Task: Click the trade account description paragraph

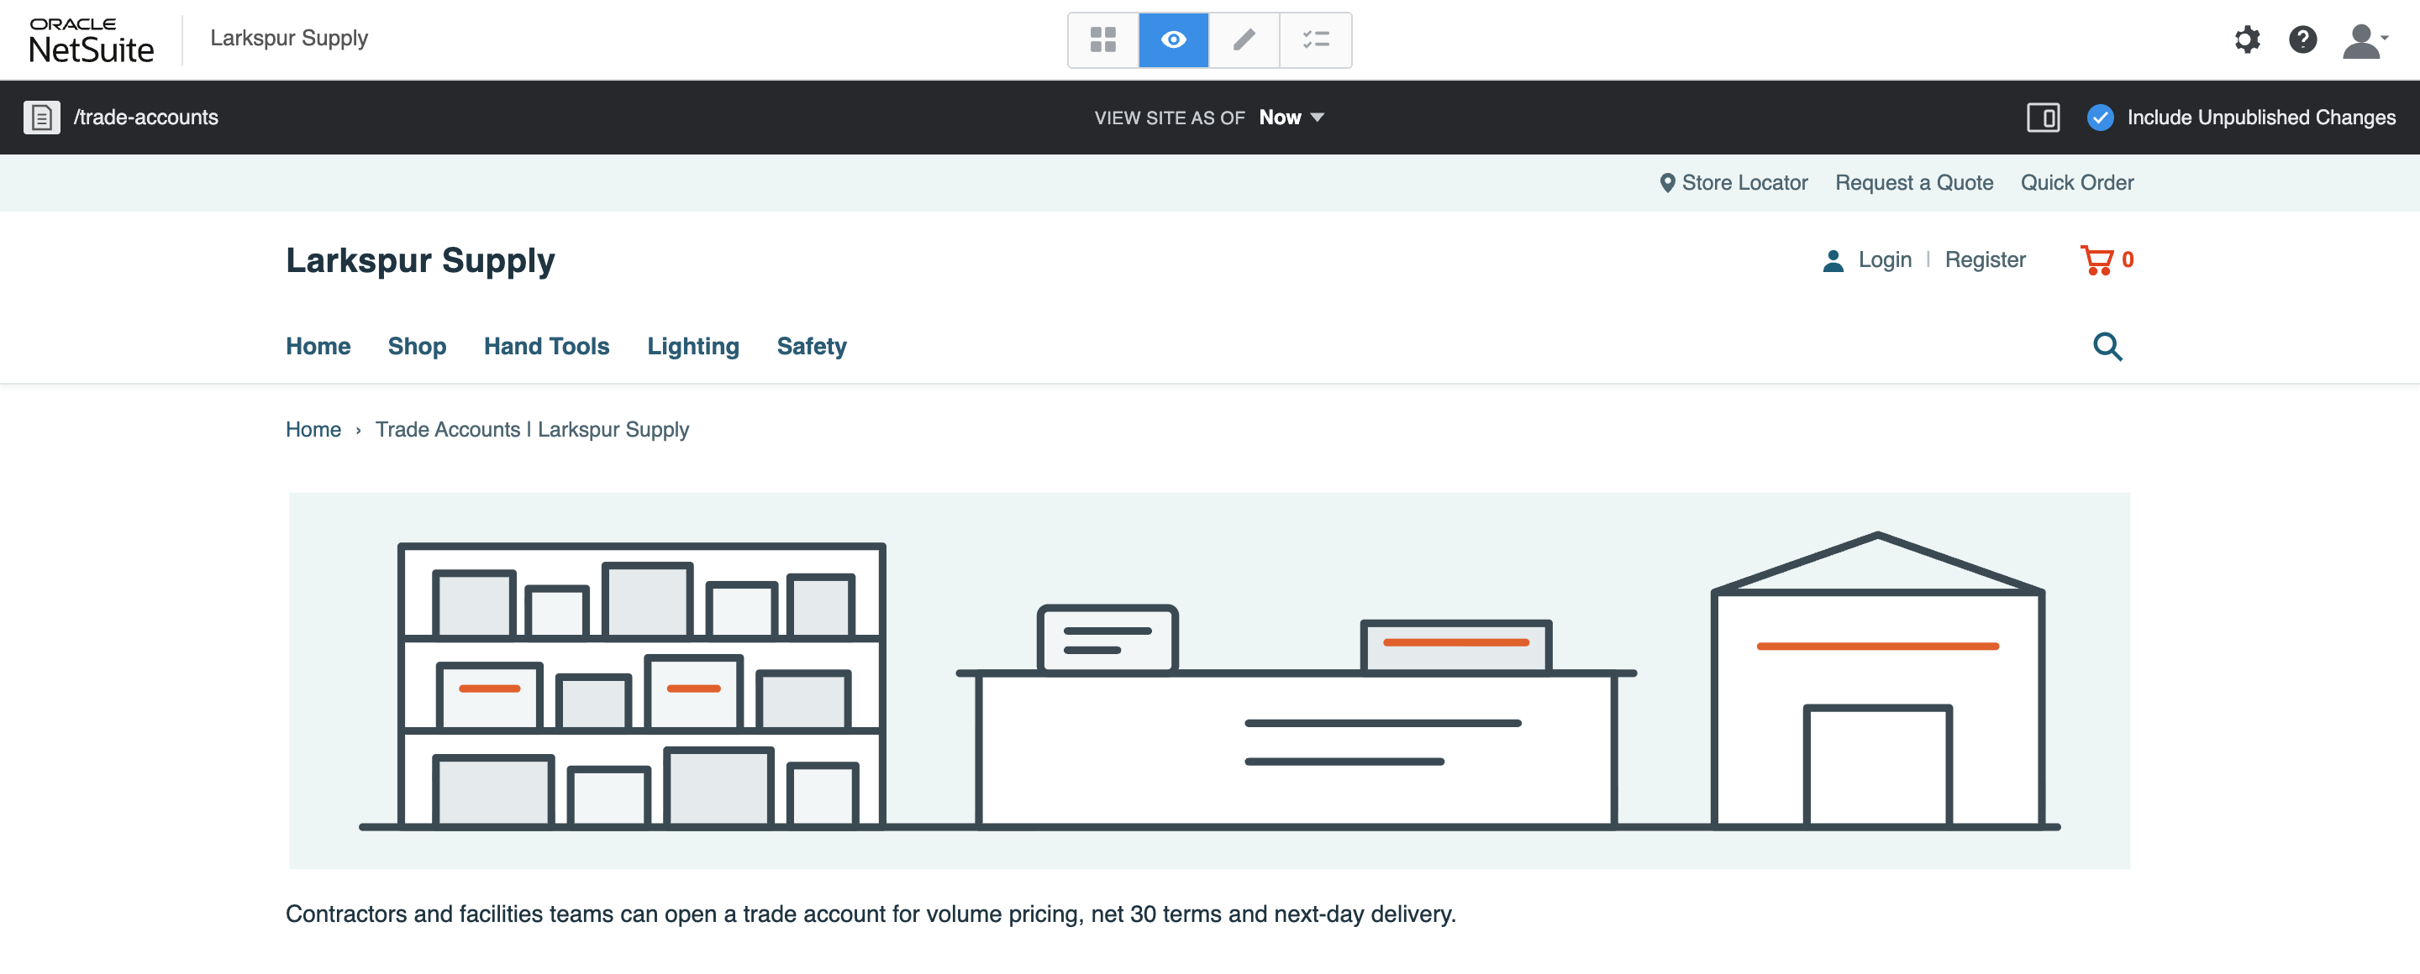Action: (x=870, y=914)
